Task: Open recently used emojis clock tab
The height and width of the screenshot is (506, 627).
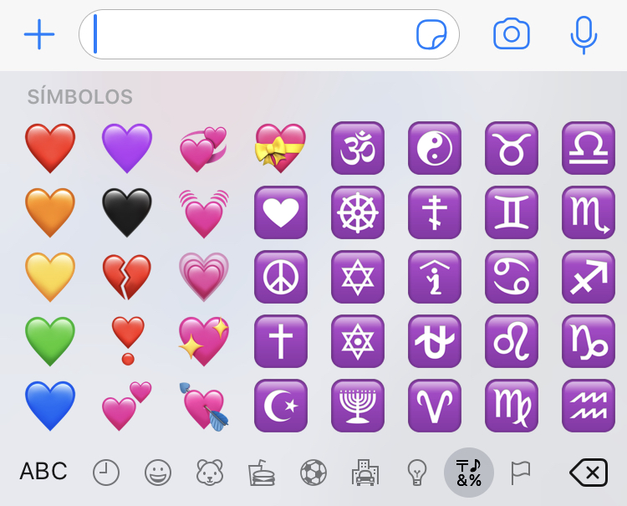Action: coord(106,473)
